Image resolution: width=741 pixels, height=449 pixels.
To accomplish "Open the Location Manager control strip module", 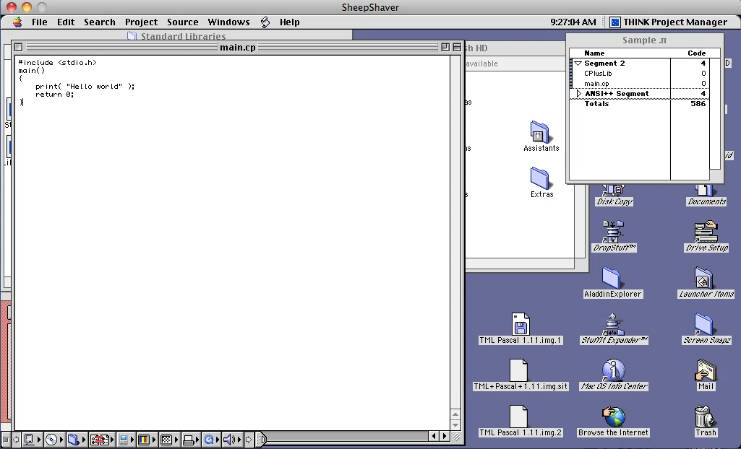I will pos(102,440).
